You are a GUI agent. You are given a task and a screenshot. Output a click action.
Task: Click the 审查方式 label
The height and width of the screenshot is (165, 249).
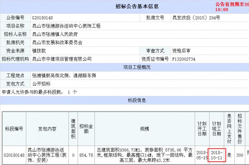(x=155, y=51)
